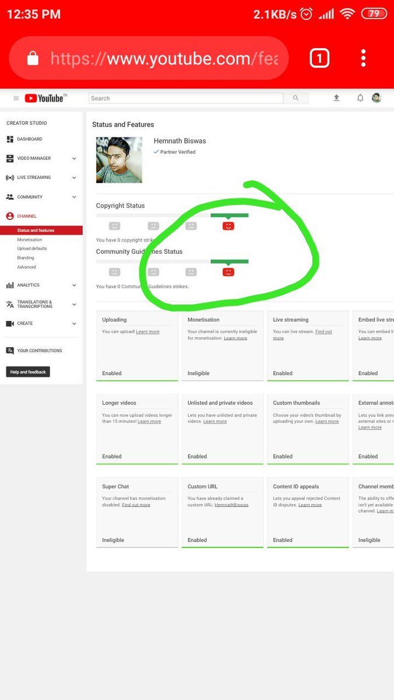This screenshot has width=394, height=700.
Task: Open the account avatar menu
Action: click(x=377, y=98)
